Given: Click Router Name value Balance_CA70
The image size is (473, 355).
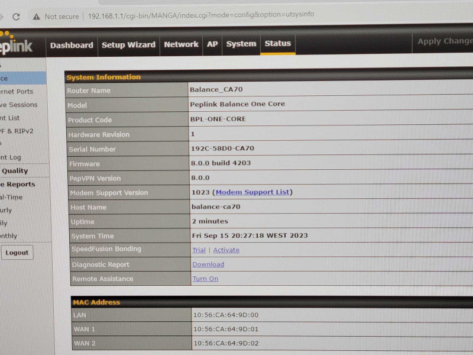Looking at the screenshot, I should 216,89.
